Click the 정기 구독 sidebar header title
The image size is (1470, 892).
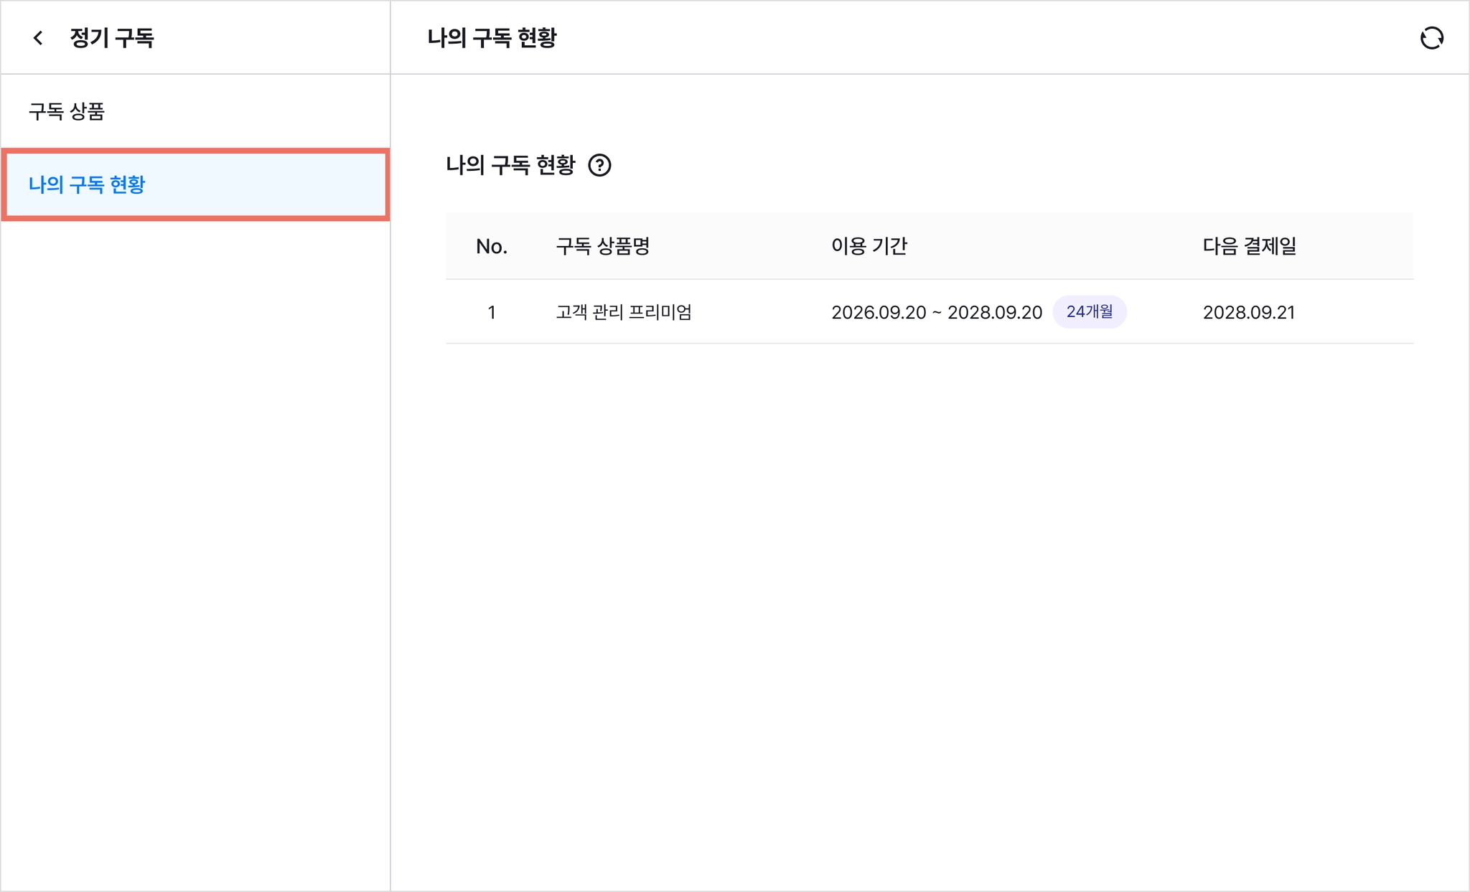point(112,38)
